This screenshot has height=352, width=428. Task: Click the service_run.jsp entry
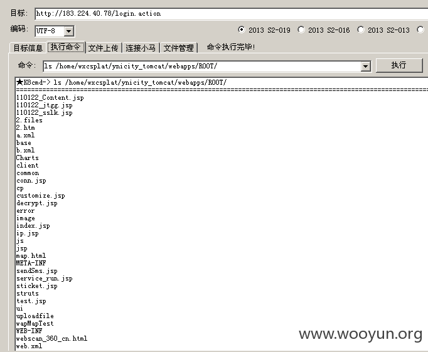click(x=44, y=279)
